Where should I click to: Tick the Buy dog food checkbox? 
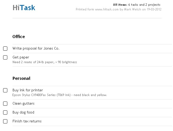pyautogui.click(x=5, y=112)
